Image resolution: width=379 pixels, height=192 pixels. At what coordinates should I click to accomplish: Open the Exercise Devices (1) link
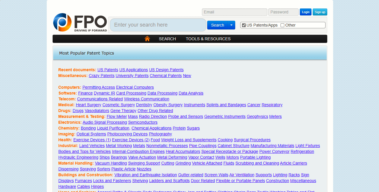pyautogui.click(x=92, y=140)
